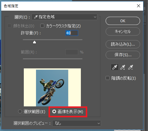148x131 pixels.
Task: Select the Subtract from Sample eyedropper
Action: click(x=131, y=67)
